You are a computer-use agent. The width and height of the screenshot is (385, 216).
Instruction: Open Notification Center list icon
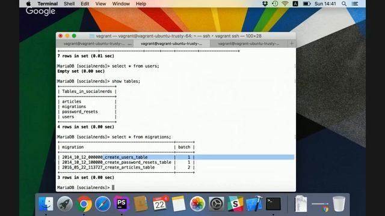(x=355, y=4)
